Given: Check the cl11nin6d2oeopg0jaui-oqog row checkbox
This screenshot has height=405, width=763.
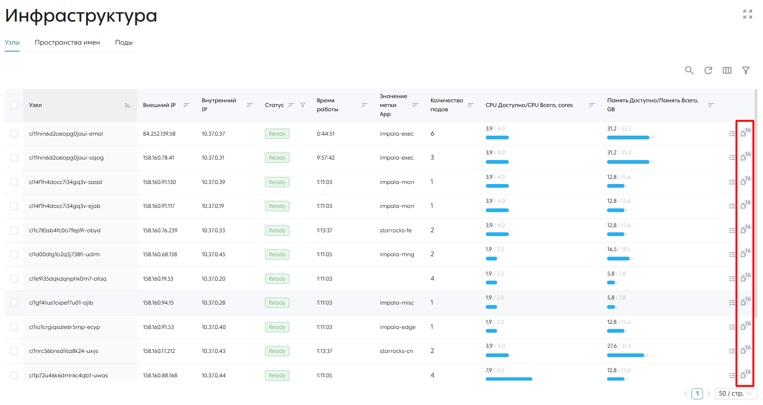Looking at the screenshot, I should click(14, 158).
